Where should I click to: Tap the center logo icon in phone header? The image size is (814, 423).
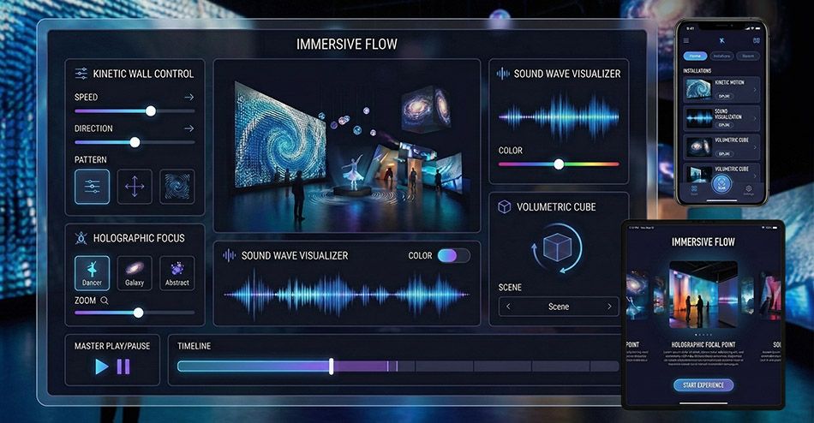click(x=721, y=40)
